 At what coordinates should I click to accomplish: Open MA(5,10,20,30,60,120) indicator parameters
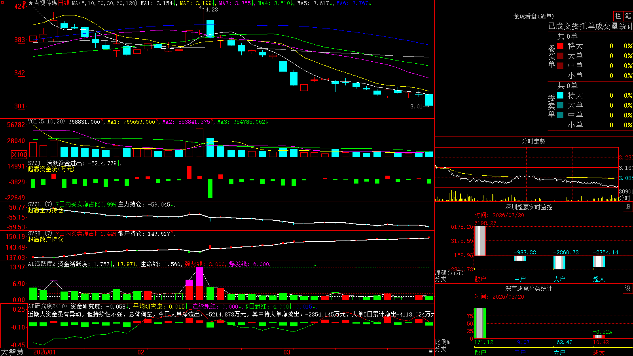tap(104, 3)
